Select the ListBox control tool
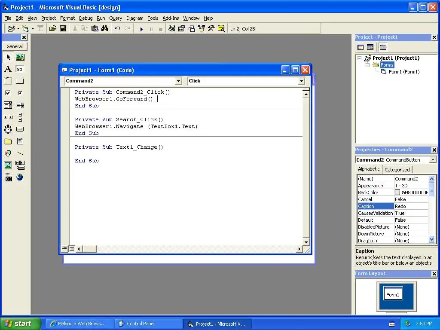This screenshot has height=330, width=440. pyautogui.click(x=20, y=105)
